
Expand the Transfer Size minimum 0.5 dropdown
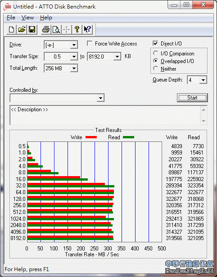[x=74, y=57]
